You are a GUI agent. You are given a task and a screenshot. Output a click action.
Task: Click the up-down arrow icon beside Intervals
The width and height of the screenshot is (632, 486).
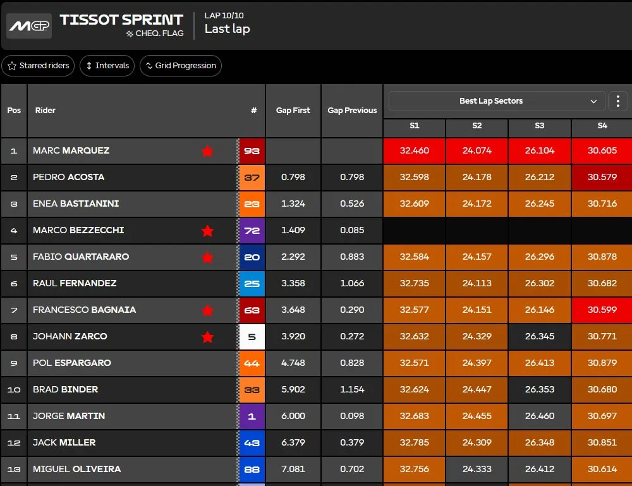[x=89, y=66]
